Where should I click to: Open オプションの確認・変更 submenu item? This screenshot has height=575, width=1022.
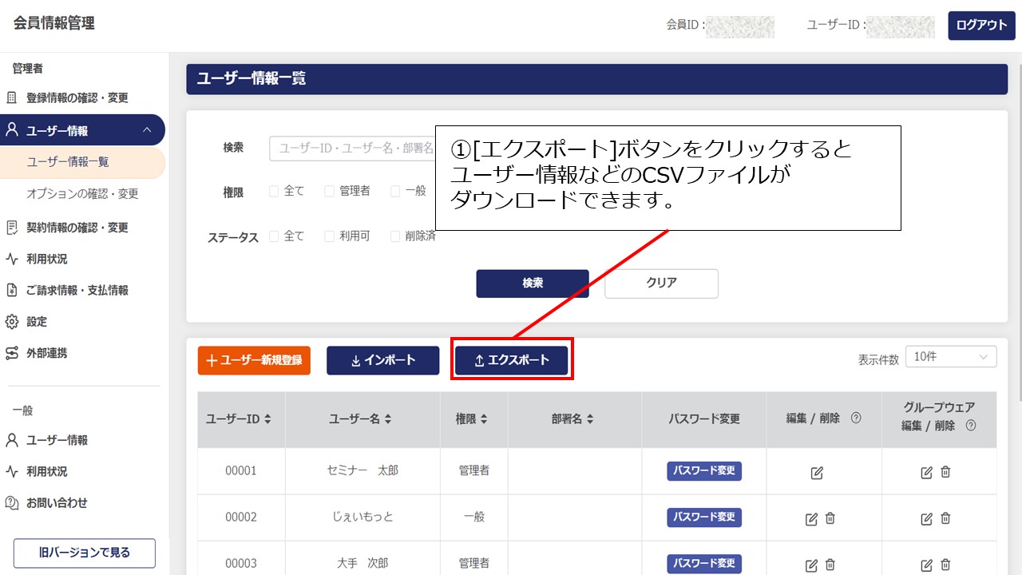coord(82,194)
